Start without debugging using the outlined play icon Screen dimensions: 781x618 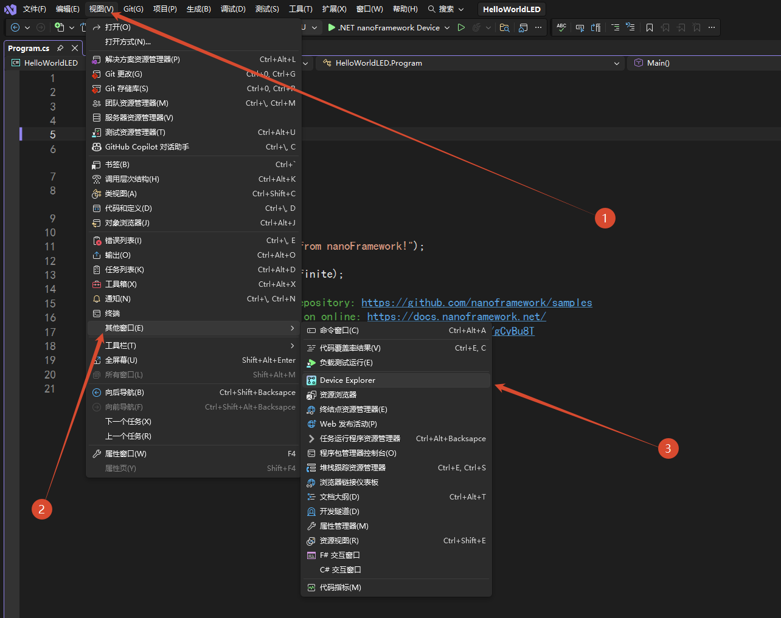(x=461, y=27)
